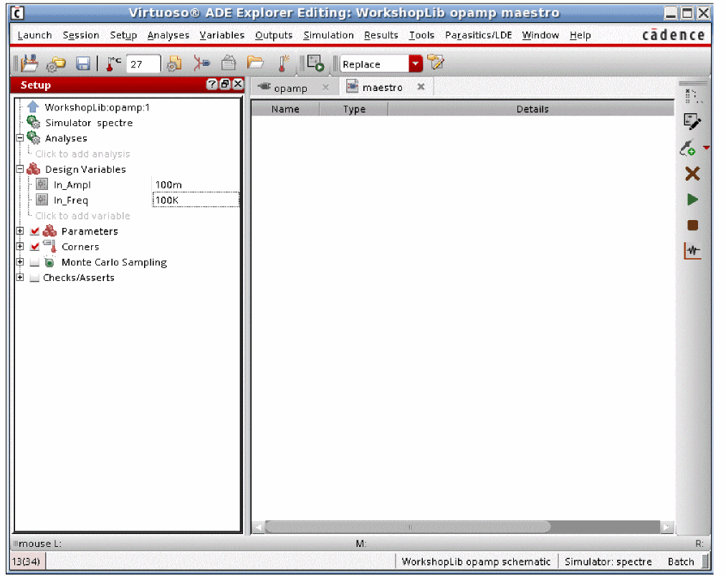Viewport: 726px width, 577px height.
Task: Expand the Checks/Asserts tree node
Action: click(20, 278)
